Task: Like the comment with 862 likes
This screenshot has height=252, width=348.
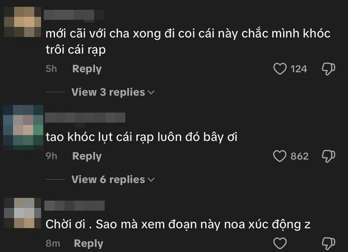Action: point(279,156)
